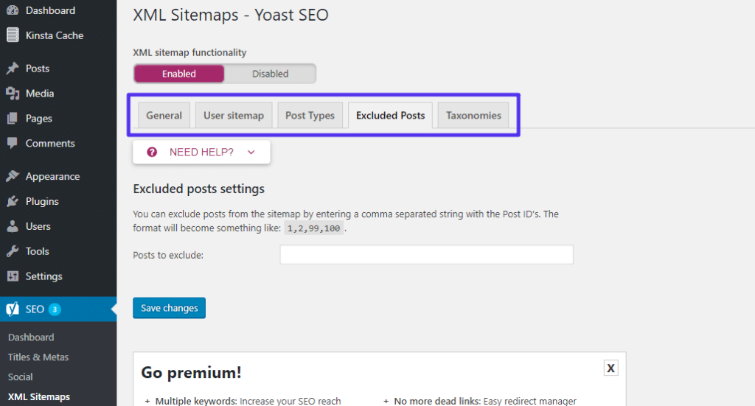The height and width of the screenshot is (406, 755).
Task: Enable XML sitemap functionality
Action: click(x=179, y=74)
